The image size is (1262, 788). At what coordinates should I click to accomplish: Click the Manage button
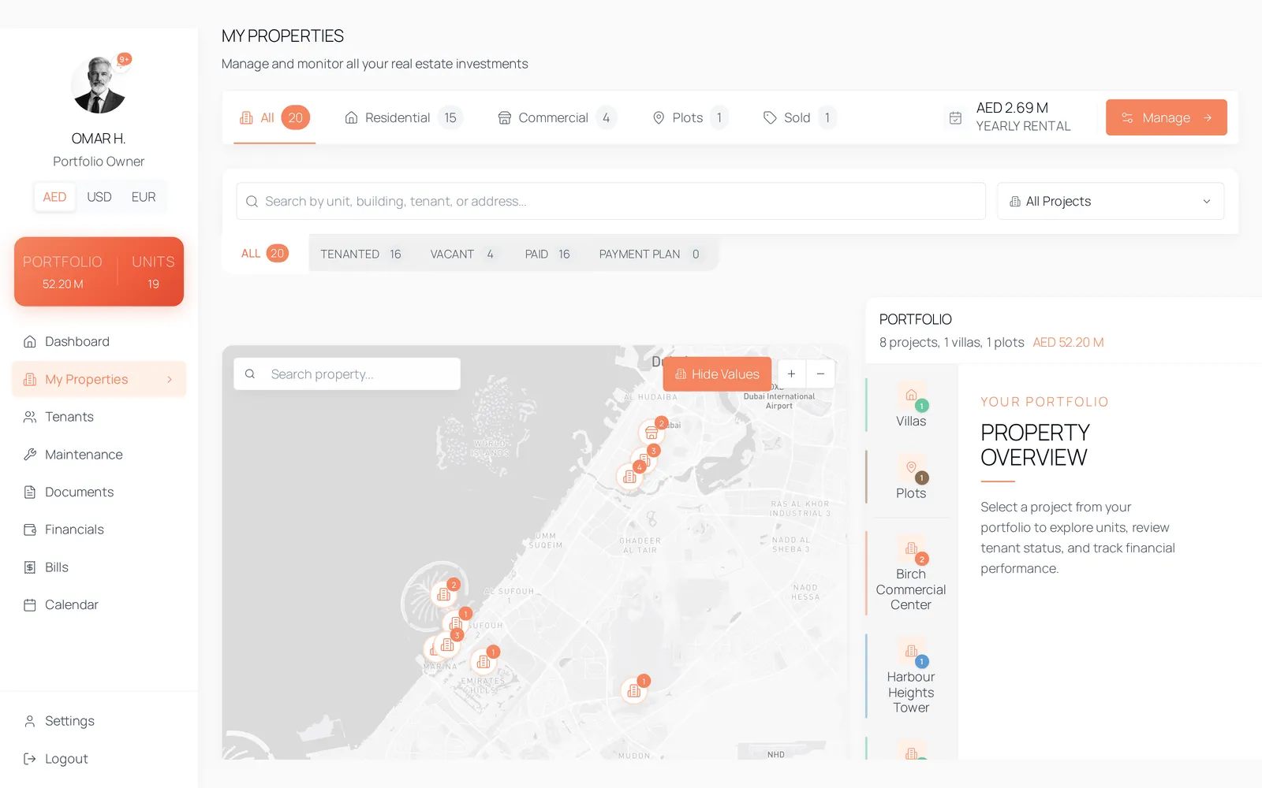coord(1166,117)
